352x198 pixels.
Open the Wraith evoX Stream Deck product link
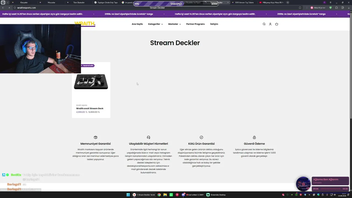click(x=90, y=108)
